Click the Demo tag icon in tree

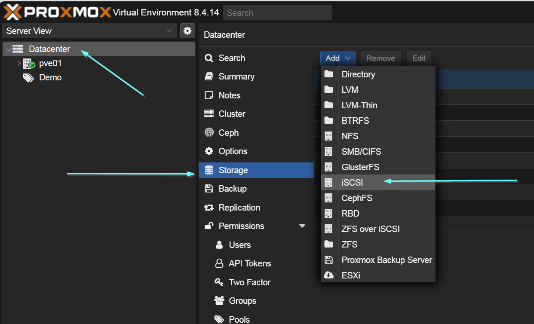(x=28, y=78)
